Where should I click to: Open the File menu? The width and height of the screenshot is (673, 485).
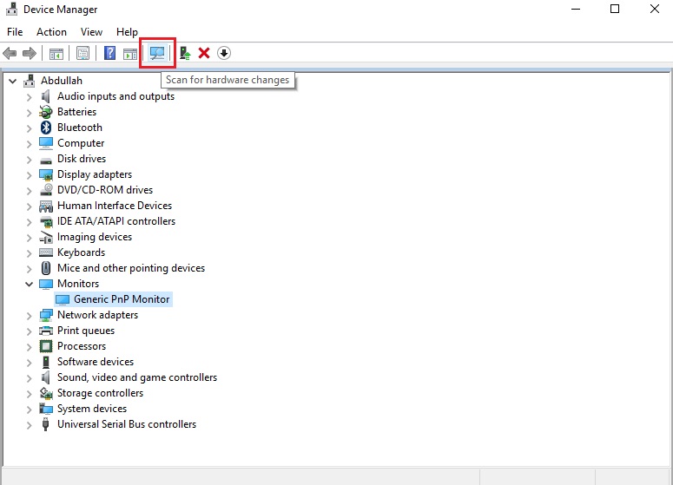[x=15, y=32]
